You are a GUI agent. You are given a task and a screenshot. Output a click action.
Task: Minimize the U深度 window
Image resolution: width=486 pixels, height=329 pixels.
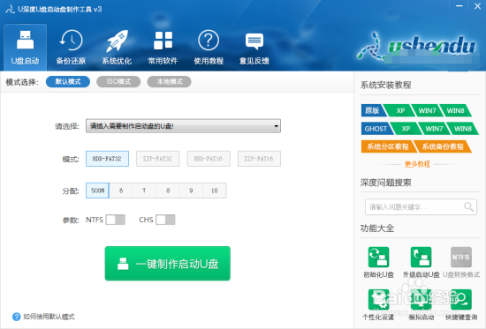click(x=459, y=6)
